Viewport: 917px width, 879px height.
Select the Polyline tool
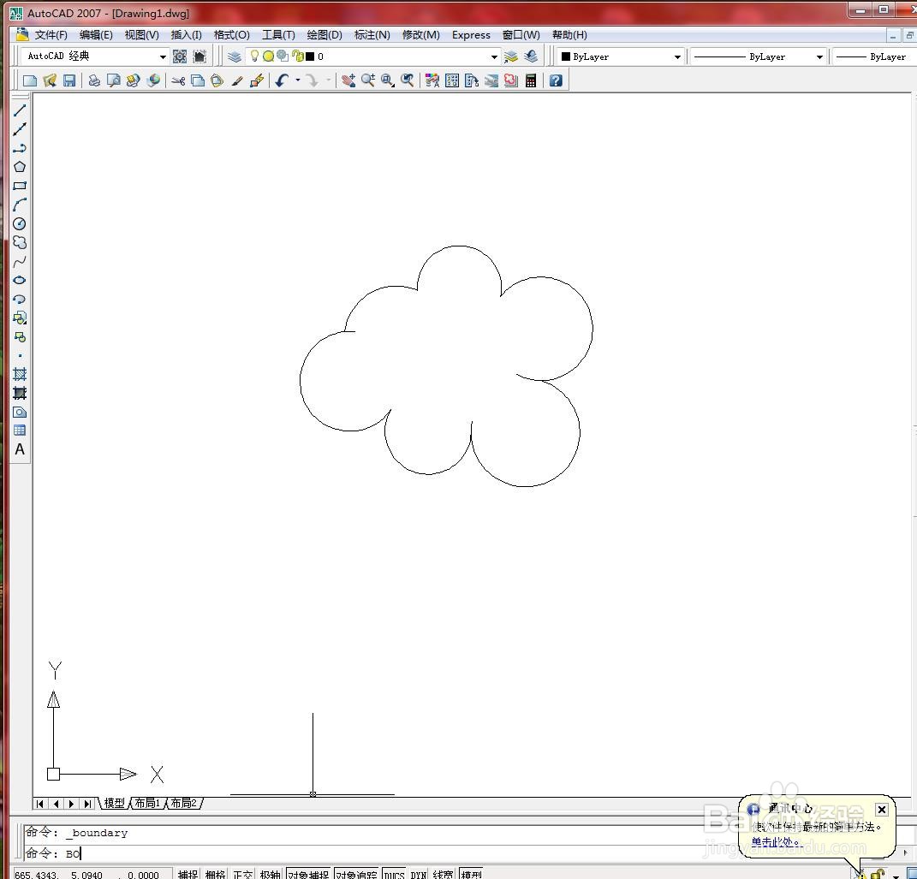[x=20, y=148]
